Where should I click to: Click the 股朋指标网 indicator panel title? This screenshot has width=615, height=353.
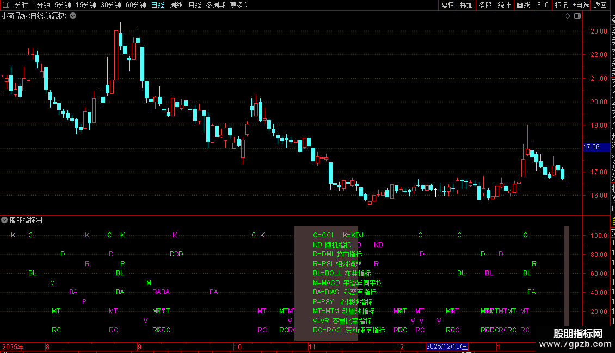click(26, 220)
